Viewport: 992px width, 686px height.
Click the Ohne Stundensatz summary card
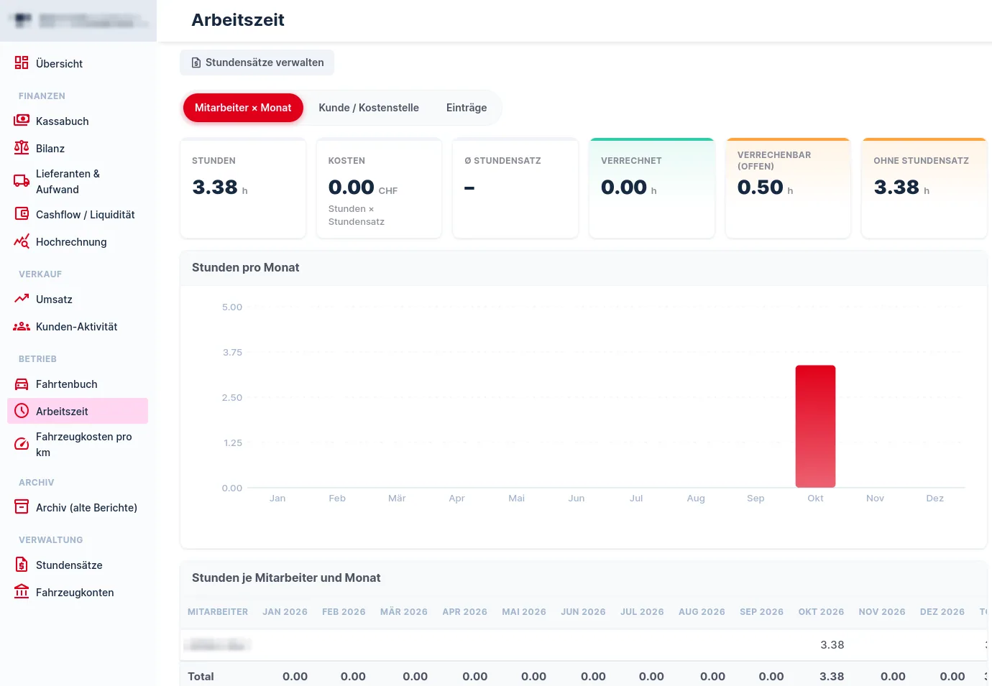pyautogui.click(x=924, y=187)
